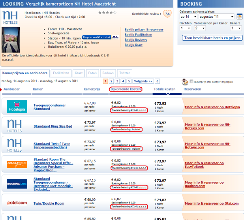Click Meer info & reserveer op Hotelopia

(x=212, y=107)
